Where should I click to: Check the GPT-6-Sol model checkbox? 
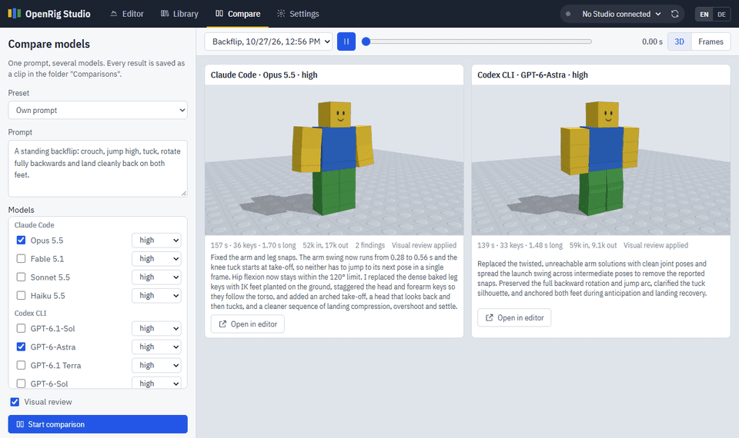[21, 383]
